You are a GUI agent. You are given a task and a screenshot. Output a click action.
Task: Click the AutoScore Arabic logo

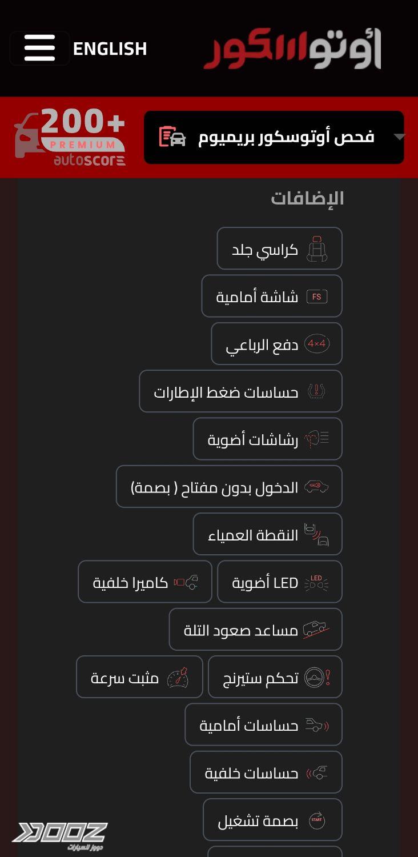(x=292, y=49)
